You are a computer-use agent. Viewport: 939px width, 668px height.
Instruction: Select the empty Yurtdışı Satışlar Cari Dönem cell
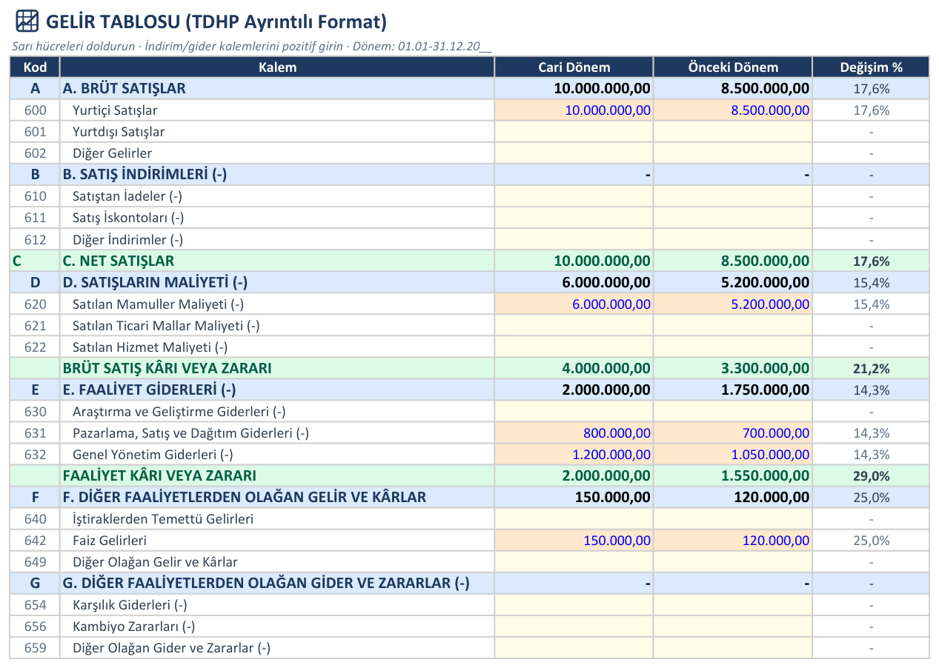click(574, 132)
